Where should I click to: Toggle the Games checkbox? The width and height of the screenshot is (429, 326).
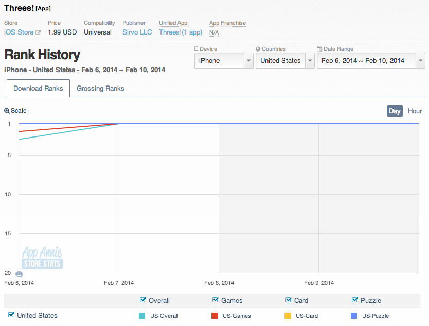coord(216,300)
